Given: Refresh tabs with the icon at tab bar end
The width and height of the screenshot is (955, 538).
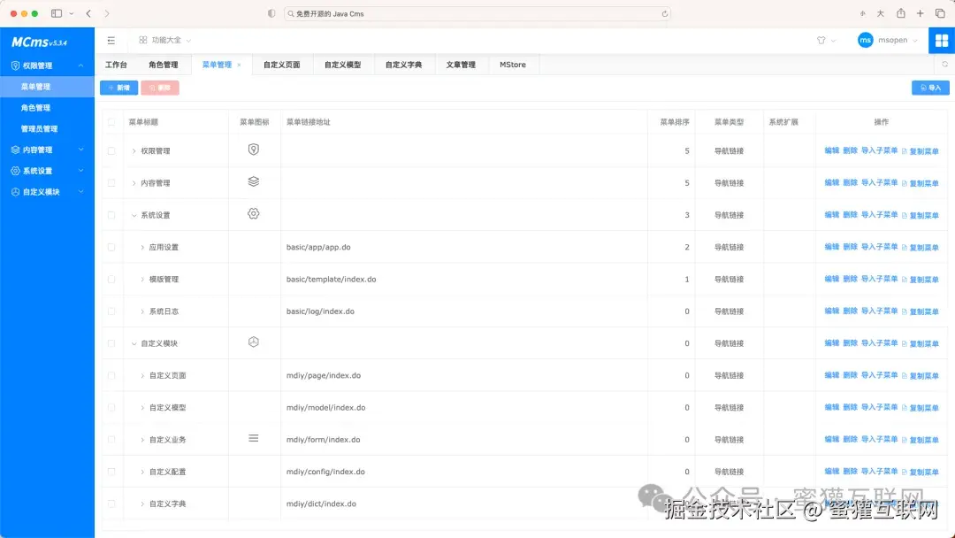Looking at the screenshot, I should pyautogui.click(x=944, y=64).
